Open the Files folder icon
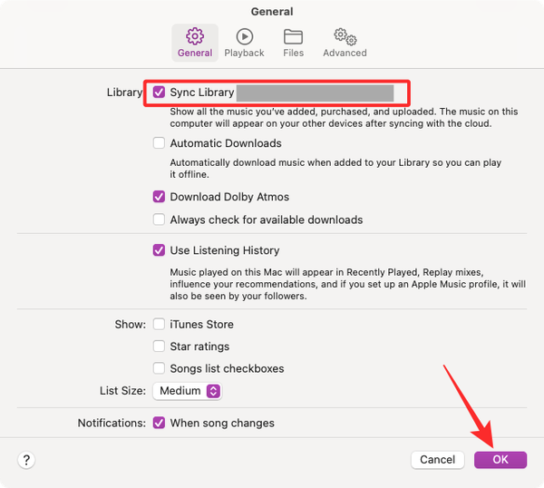 click(x=293, y=36)
